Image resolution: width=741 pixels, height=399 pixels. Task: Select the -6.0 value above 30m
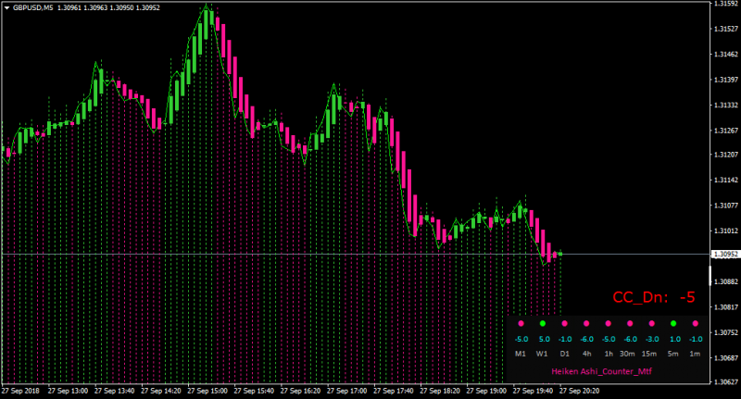coord(630,339)
